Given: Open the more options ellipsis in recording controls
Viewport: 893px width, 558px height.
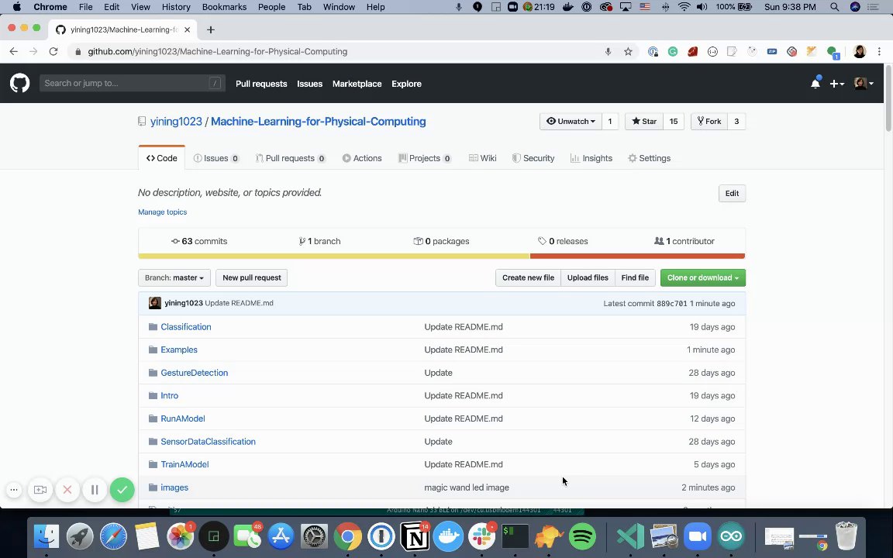Looking at the screenshot, I should click(x=14, y=490).
